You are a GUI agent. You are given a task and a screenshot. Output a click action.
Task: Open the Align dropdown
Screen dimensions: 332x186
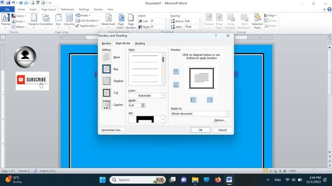click(x=271, y=16)
